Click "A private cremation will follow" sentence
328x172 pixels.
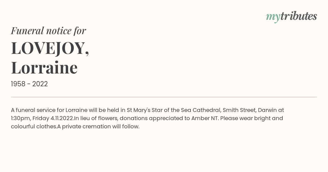pyautogui.click(x=98, y=127)
